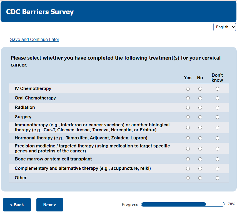Click the Save and Continue Later link
Image resolution: width=237 pixels, height=212 pixels.
click(34, 39)
